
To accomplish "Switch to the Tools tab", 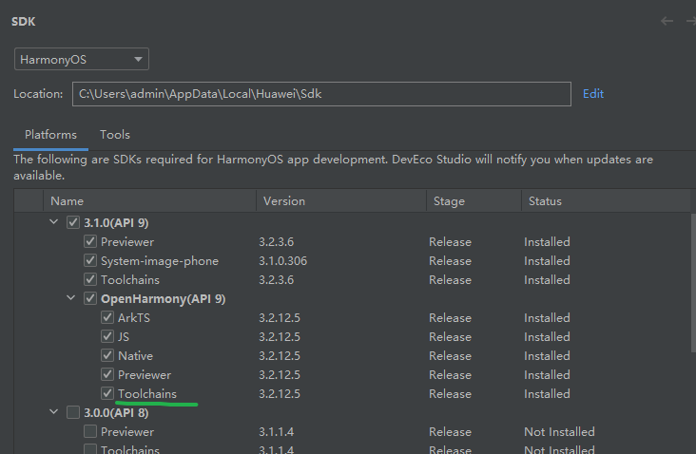I will pos(114,135).
